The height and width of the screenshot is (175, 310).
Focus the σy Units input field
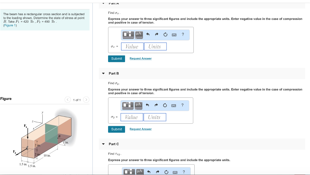pyautogui.click(x=155, y=117)
